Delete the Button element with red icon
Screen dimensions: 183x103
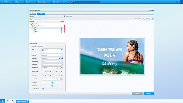point(64,32)
